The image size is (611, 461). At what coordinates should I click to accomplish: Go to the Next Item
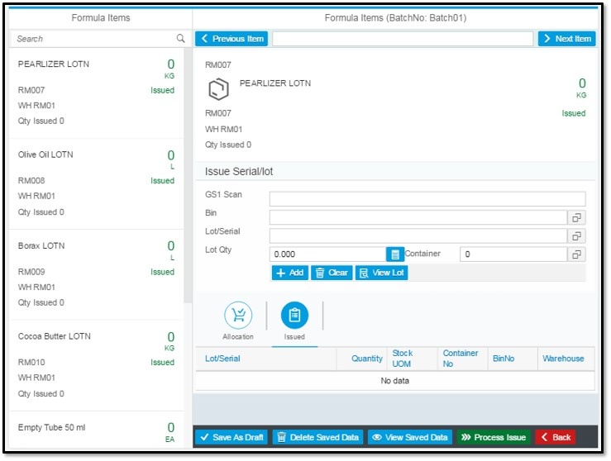(566, 39)
